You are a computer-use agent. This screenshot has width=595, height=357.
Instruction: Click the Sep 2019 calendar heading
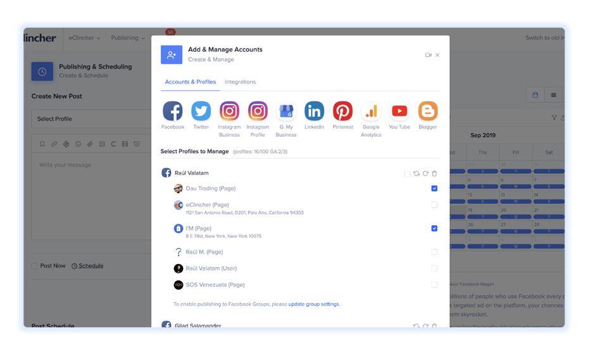[483, 135]
